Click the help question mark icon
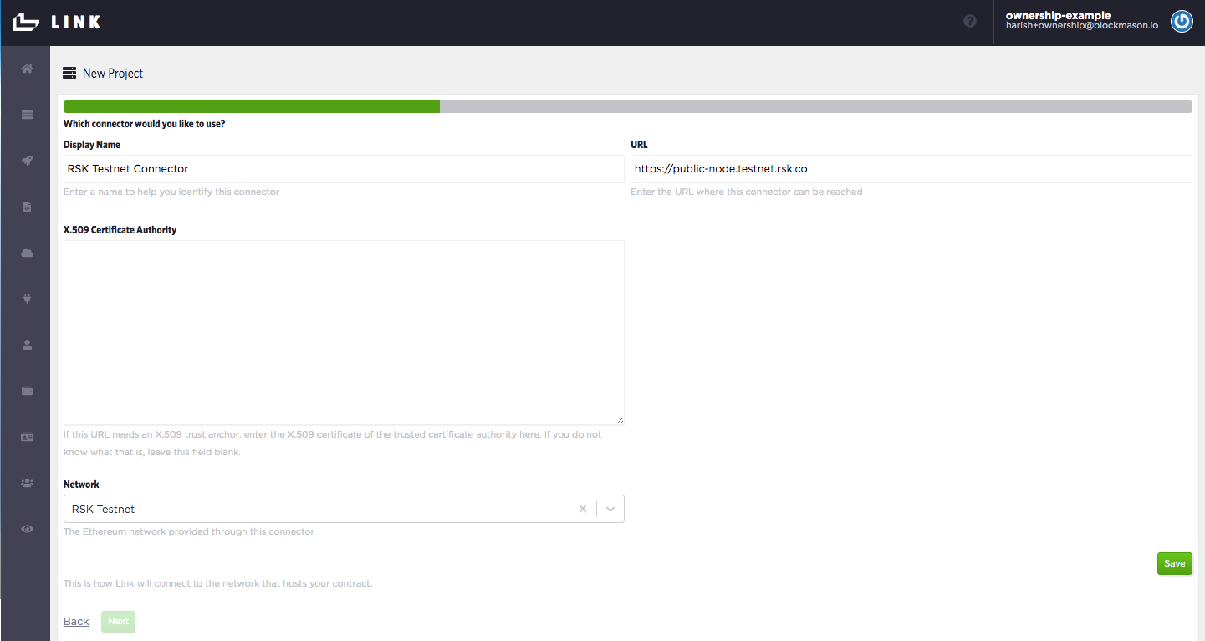Image resolution: width=1205 pixels, height=641 pixels. point(970,22)
